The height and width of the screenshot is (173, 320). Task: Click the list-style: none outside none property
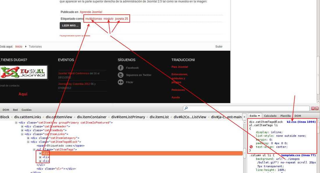[x=281, y=136]
